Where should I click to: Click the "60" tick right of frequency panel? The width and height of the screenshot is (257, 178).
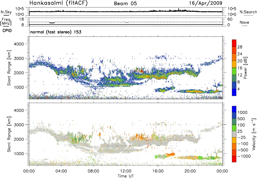tap(230, 19)
